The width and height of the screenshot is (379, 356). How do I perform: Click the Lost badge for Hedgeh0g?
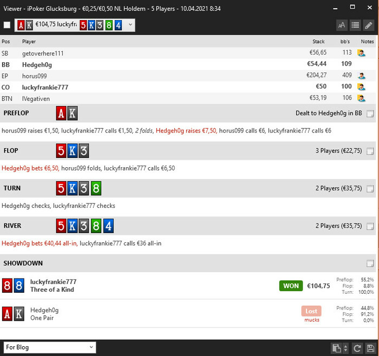311,311
